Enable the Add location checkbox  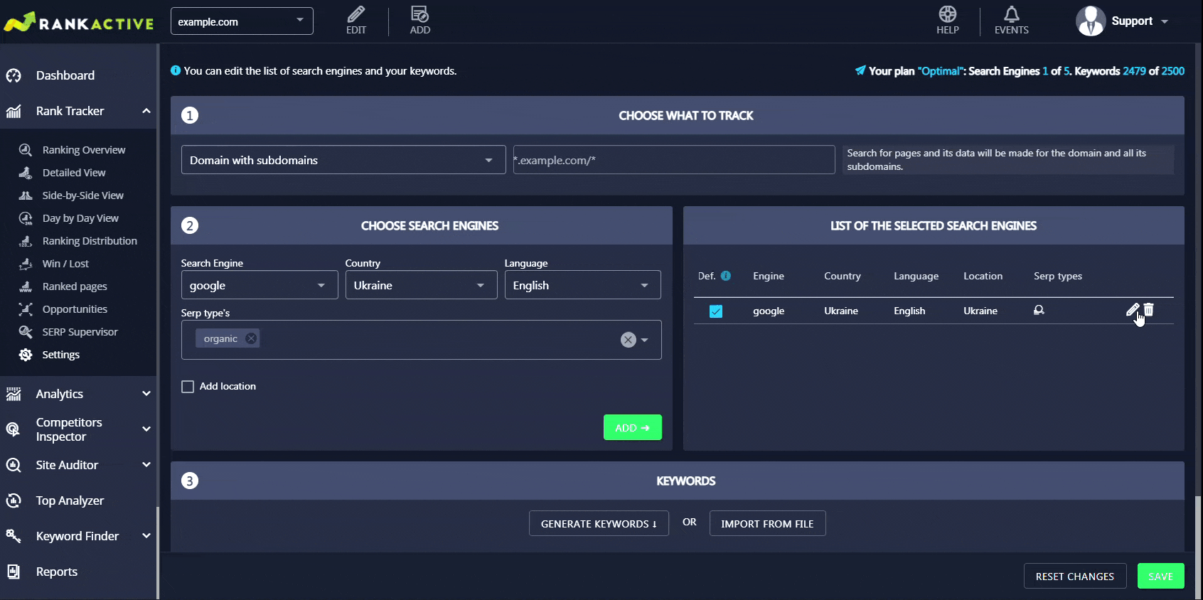pyautogui.click(x=188, y=387)
